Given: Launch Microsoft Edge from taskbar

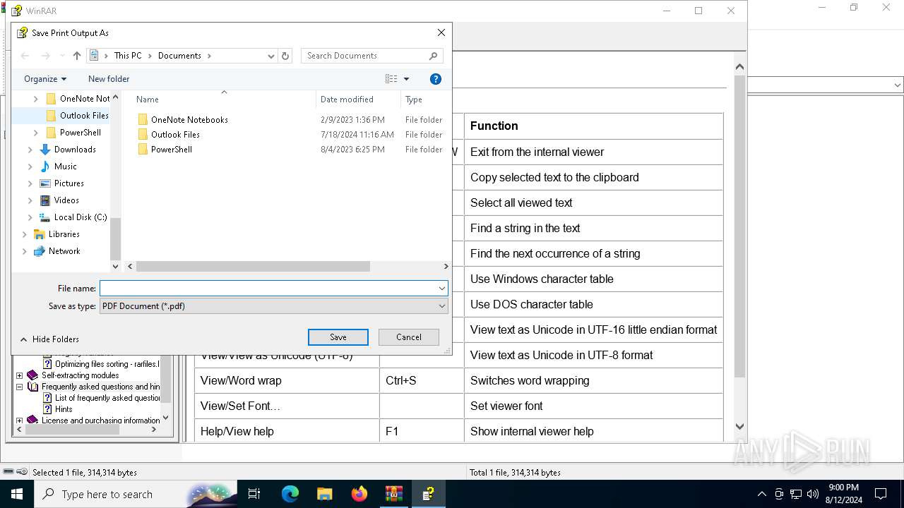Looking at the screenshot, I should point(290,494).
